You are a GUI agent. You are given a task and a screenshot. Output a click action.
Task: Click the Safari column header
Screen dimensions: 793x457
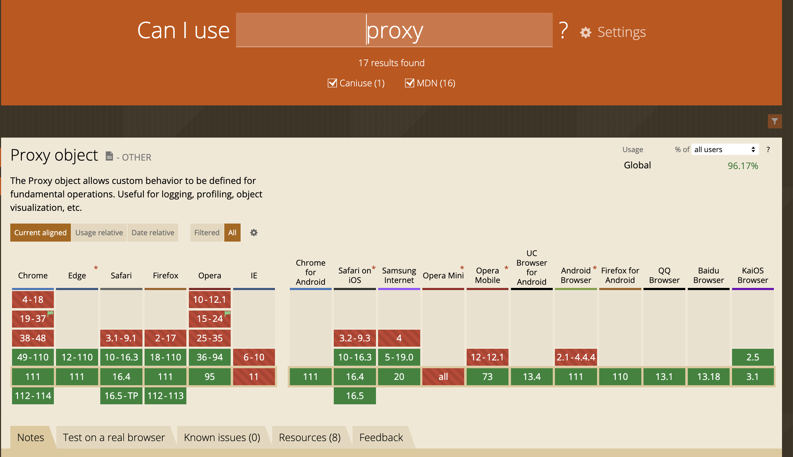tap(121, 276)
